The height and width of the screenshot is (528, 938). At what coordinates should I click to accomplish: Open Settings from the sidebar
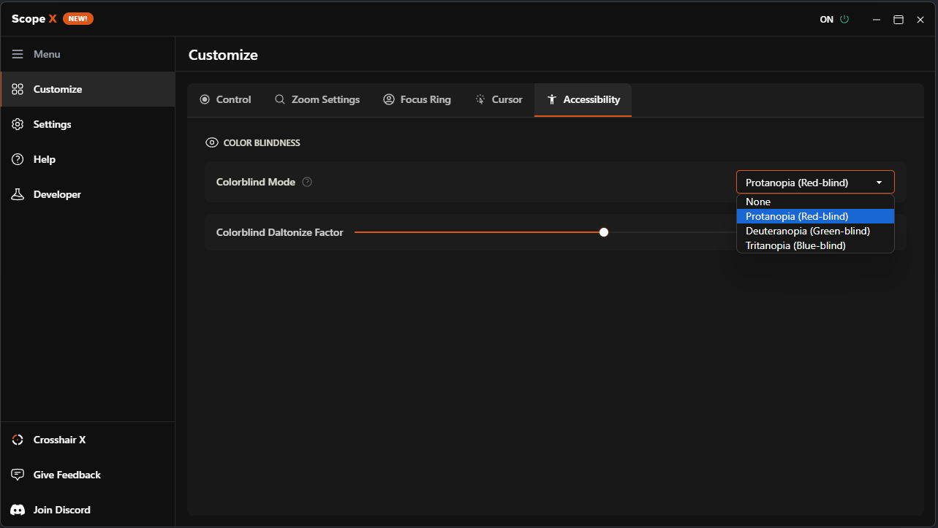52,124
